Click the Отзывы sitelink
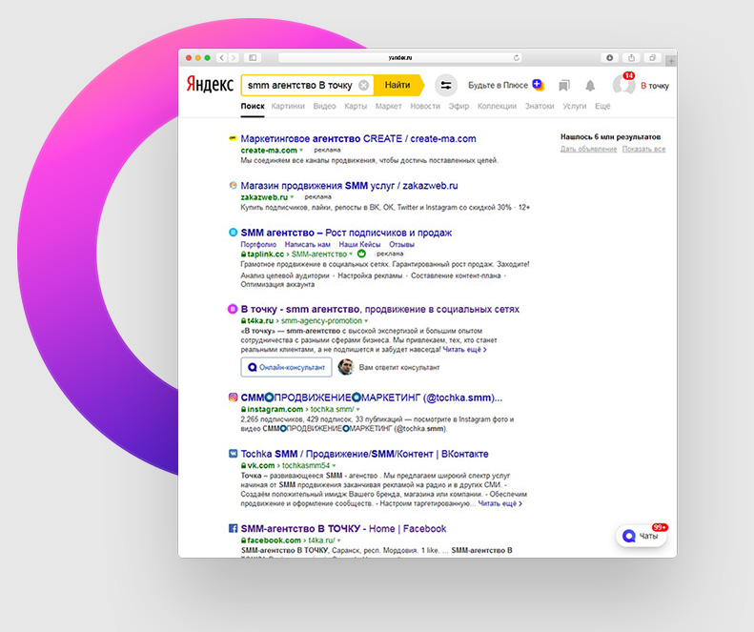The height and width of the screenshot is (632, 754). coord(401,244)
